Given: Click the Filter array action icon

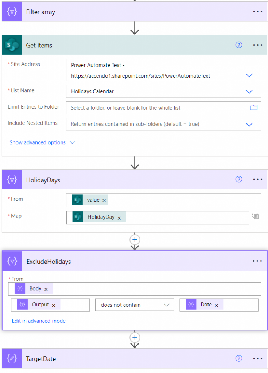Looking at the screenshot, I should pos(11,11).
